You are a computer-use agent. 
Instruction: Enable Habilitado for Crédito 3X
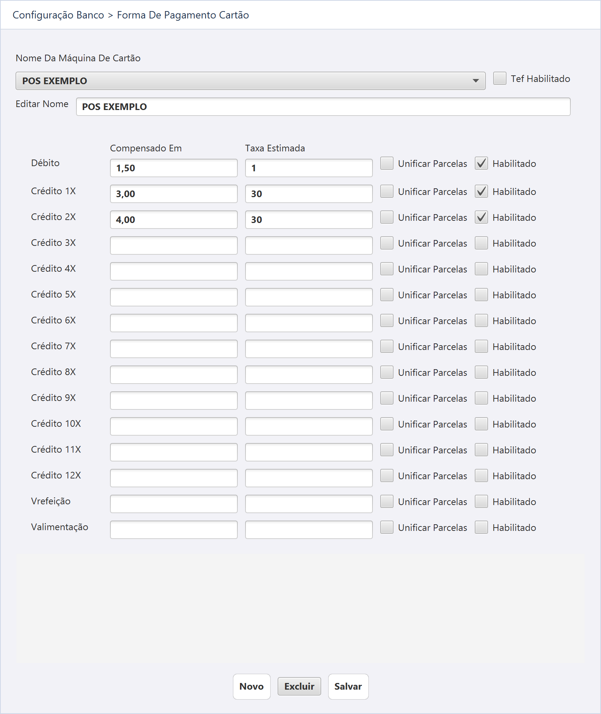point(481,243)
